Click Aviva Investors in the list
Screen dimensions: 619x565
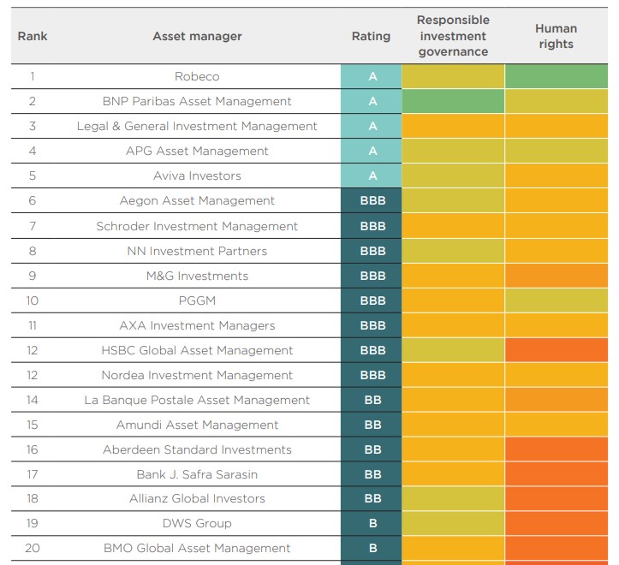[x=197, y=175]
